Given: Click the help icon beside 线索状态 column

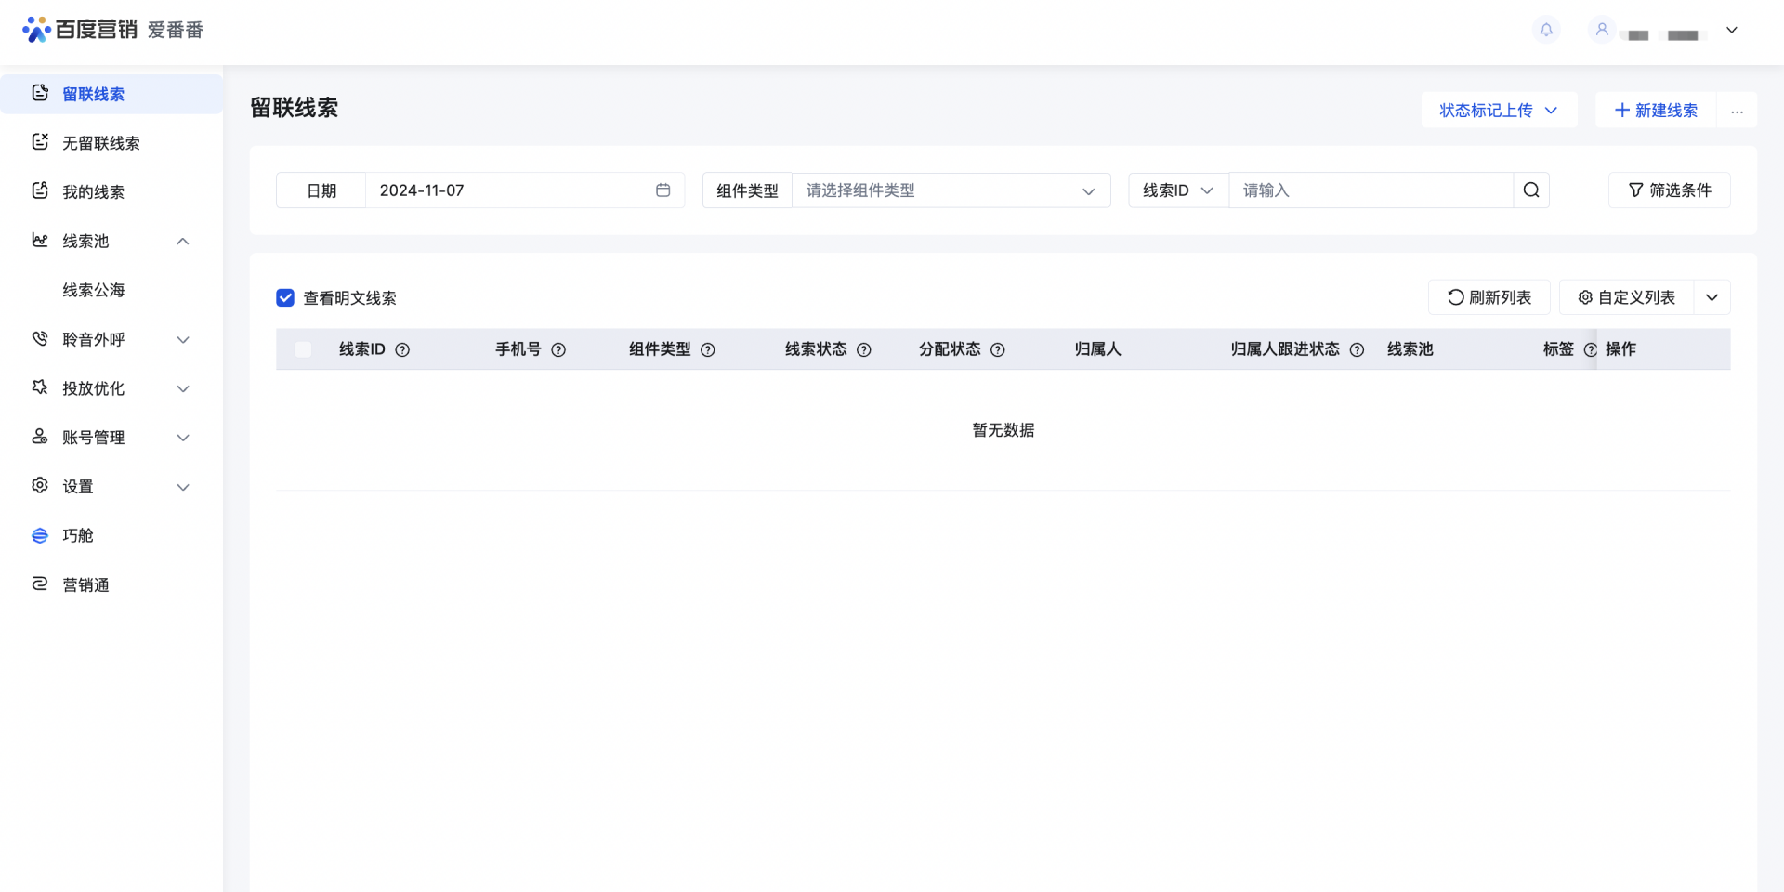Looking at the screenshot, I should [864, 350].
